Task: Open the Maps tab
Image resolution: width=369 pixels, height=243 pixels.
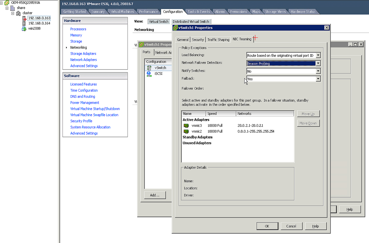Action: [x=256, y=11]
